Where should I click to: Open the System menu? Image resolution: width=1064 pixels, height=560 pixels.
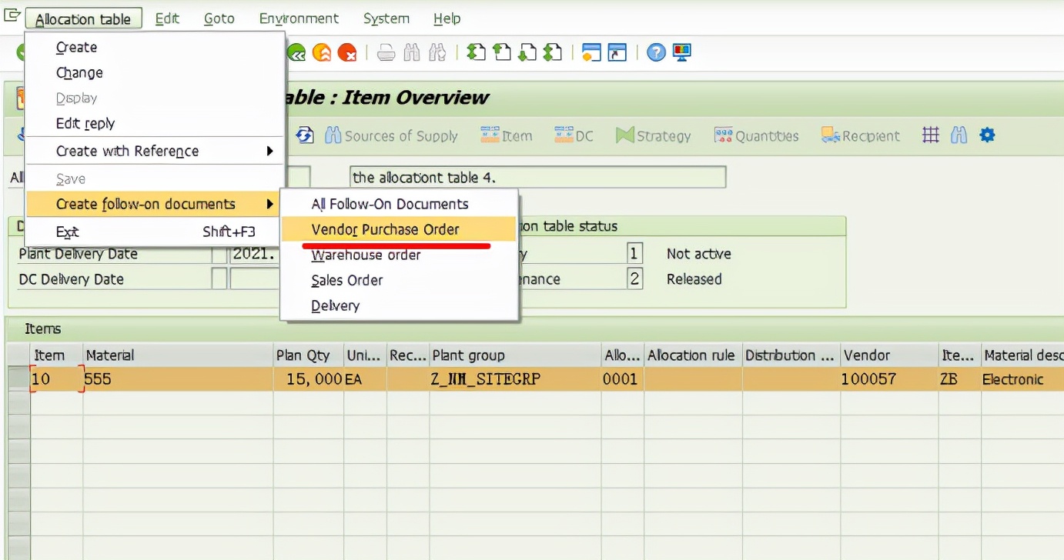coord(386,18)
